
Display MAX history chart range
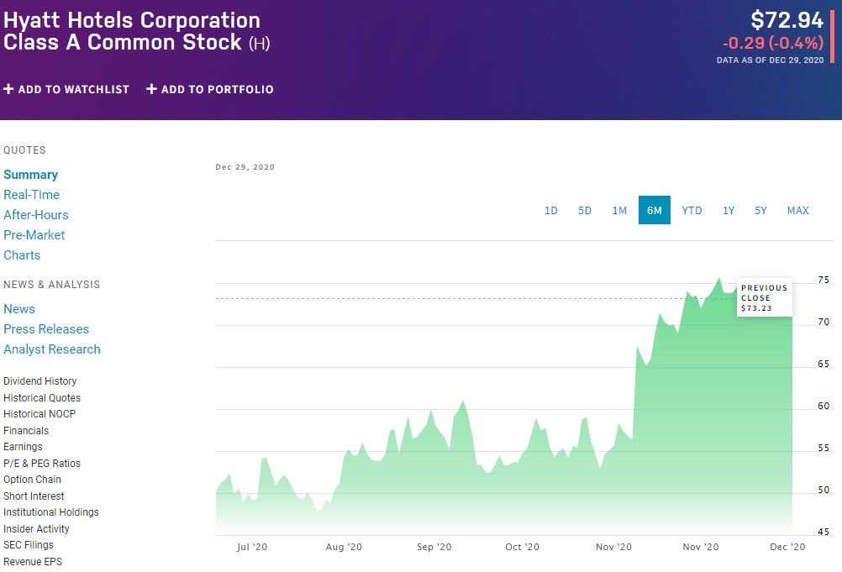point(797,210)
